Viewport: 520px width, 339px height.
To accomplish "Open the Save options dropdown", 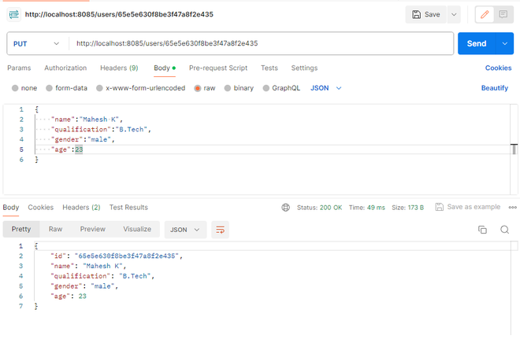I will coord(454,14).
